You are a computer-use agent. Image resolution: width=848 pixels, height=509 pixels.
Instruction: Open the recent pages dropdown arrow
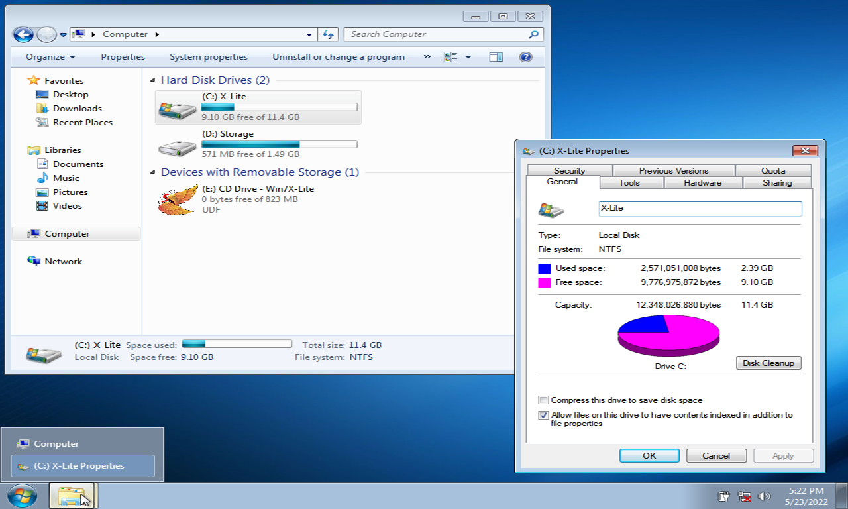coord(63,35)
